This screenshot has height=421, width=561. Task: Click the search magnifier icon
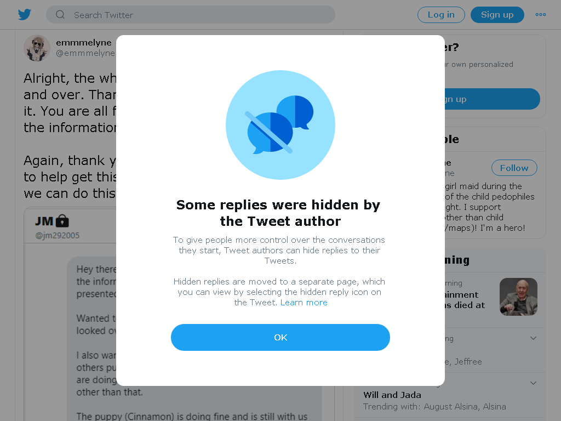click(x=60, y=15)
